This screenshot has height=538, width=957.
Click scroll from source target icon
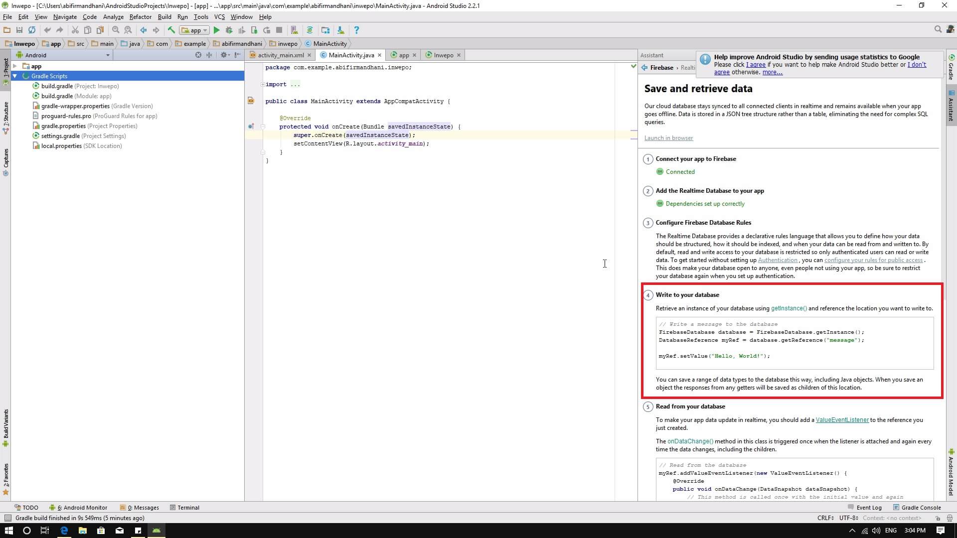(x=198, y=55)
